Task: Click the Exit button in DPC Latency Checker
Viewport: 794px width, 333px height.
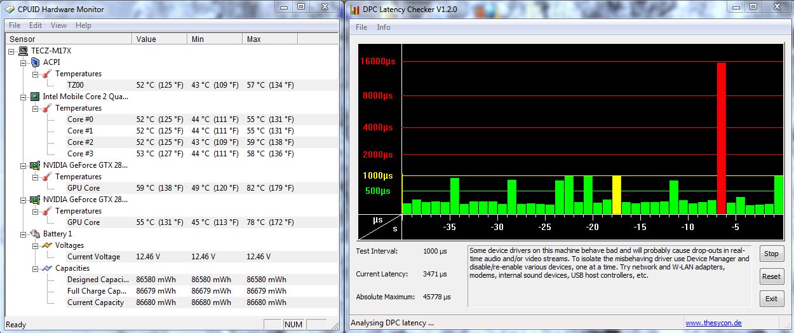Action: click(x=771, y=299)
